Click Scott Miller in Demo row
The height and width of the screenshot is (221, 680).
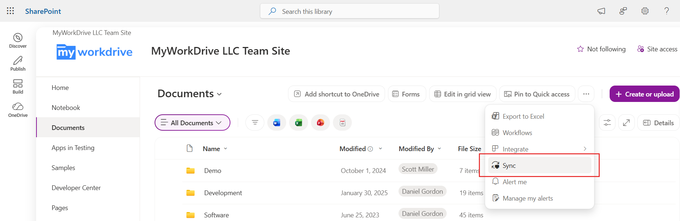(418, 169)
